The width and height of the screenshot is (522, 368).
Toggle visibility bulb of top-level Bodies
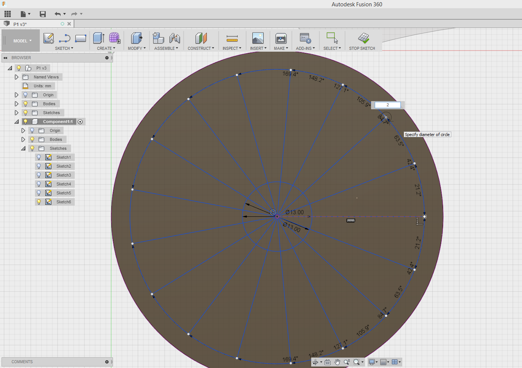pyautogui.click(x=26, y=104)
